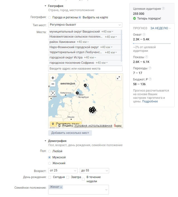The height and width of the screenshot is (197, 178).
Task: Select the place row городской округ Истра
Action: pyautogui.click(x=85, y=57)
